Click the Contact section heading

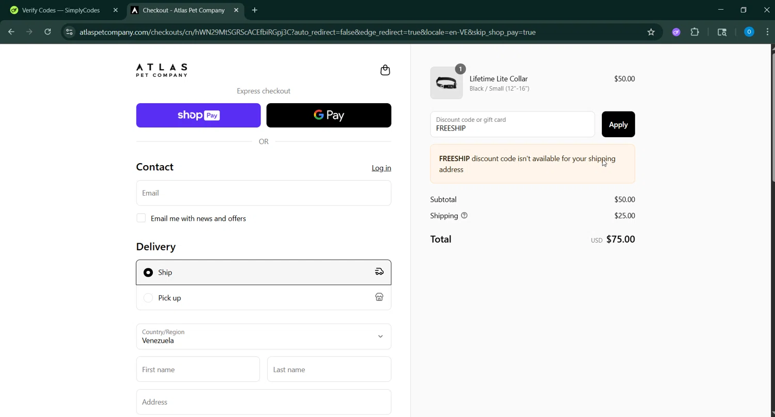(154, 167)
